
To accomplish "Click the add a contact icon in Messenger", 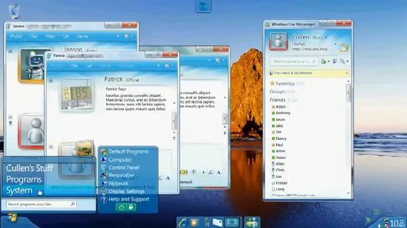I will 324,61.
